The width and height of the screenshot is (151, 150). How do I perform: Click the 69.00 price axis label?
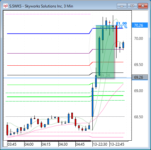(x=139, y=91)
